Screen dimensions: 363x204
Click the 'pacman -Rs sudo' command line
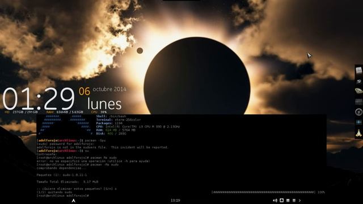(78, 165)
